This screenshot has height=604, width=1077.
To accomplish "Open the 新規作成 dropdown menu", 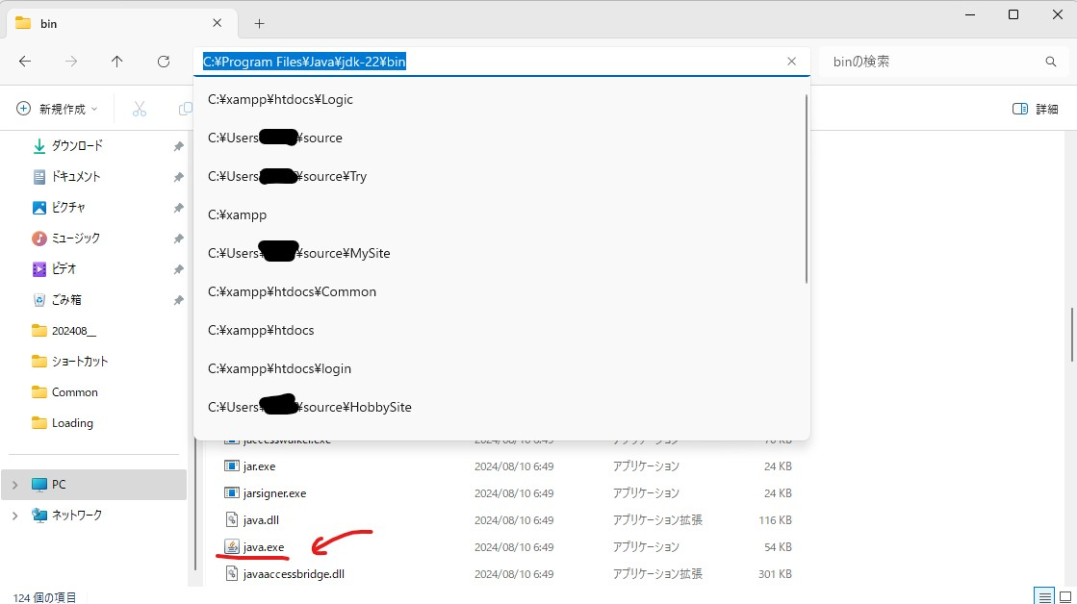I will [x=58, y=110].
